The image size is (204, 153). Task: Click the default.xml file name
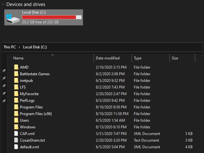click(x=29, y=147)
